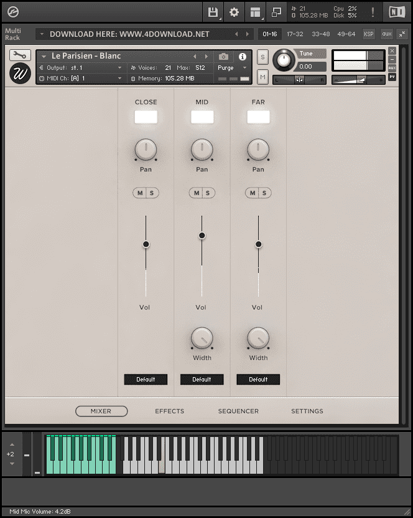
Task: Load next instrument preset arrow
Action: coord(206,56)
